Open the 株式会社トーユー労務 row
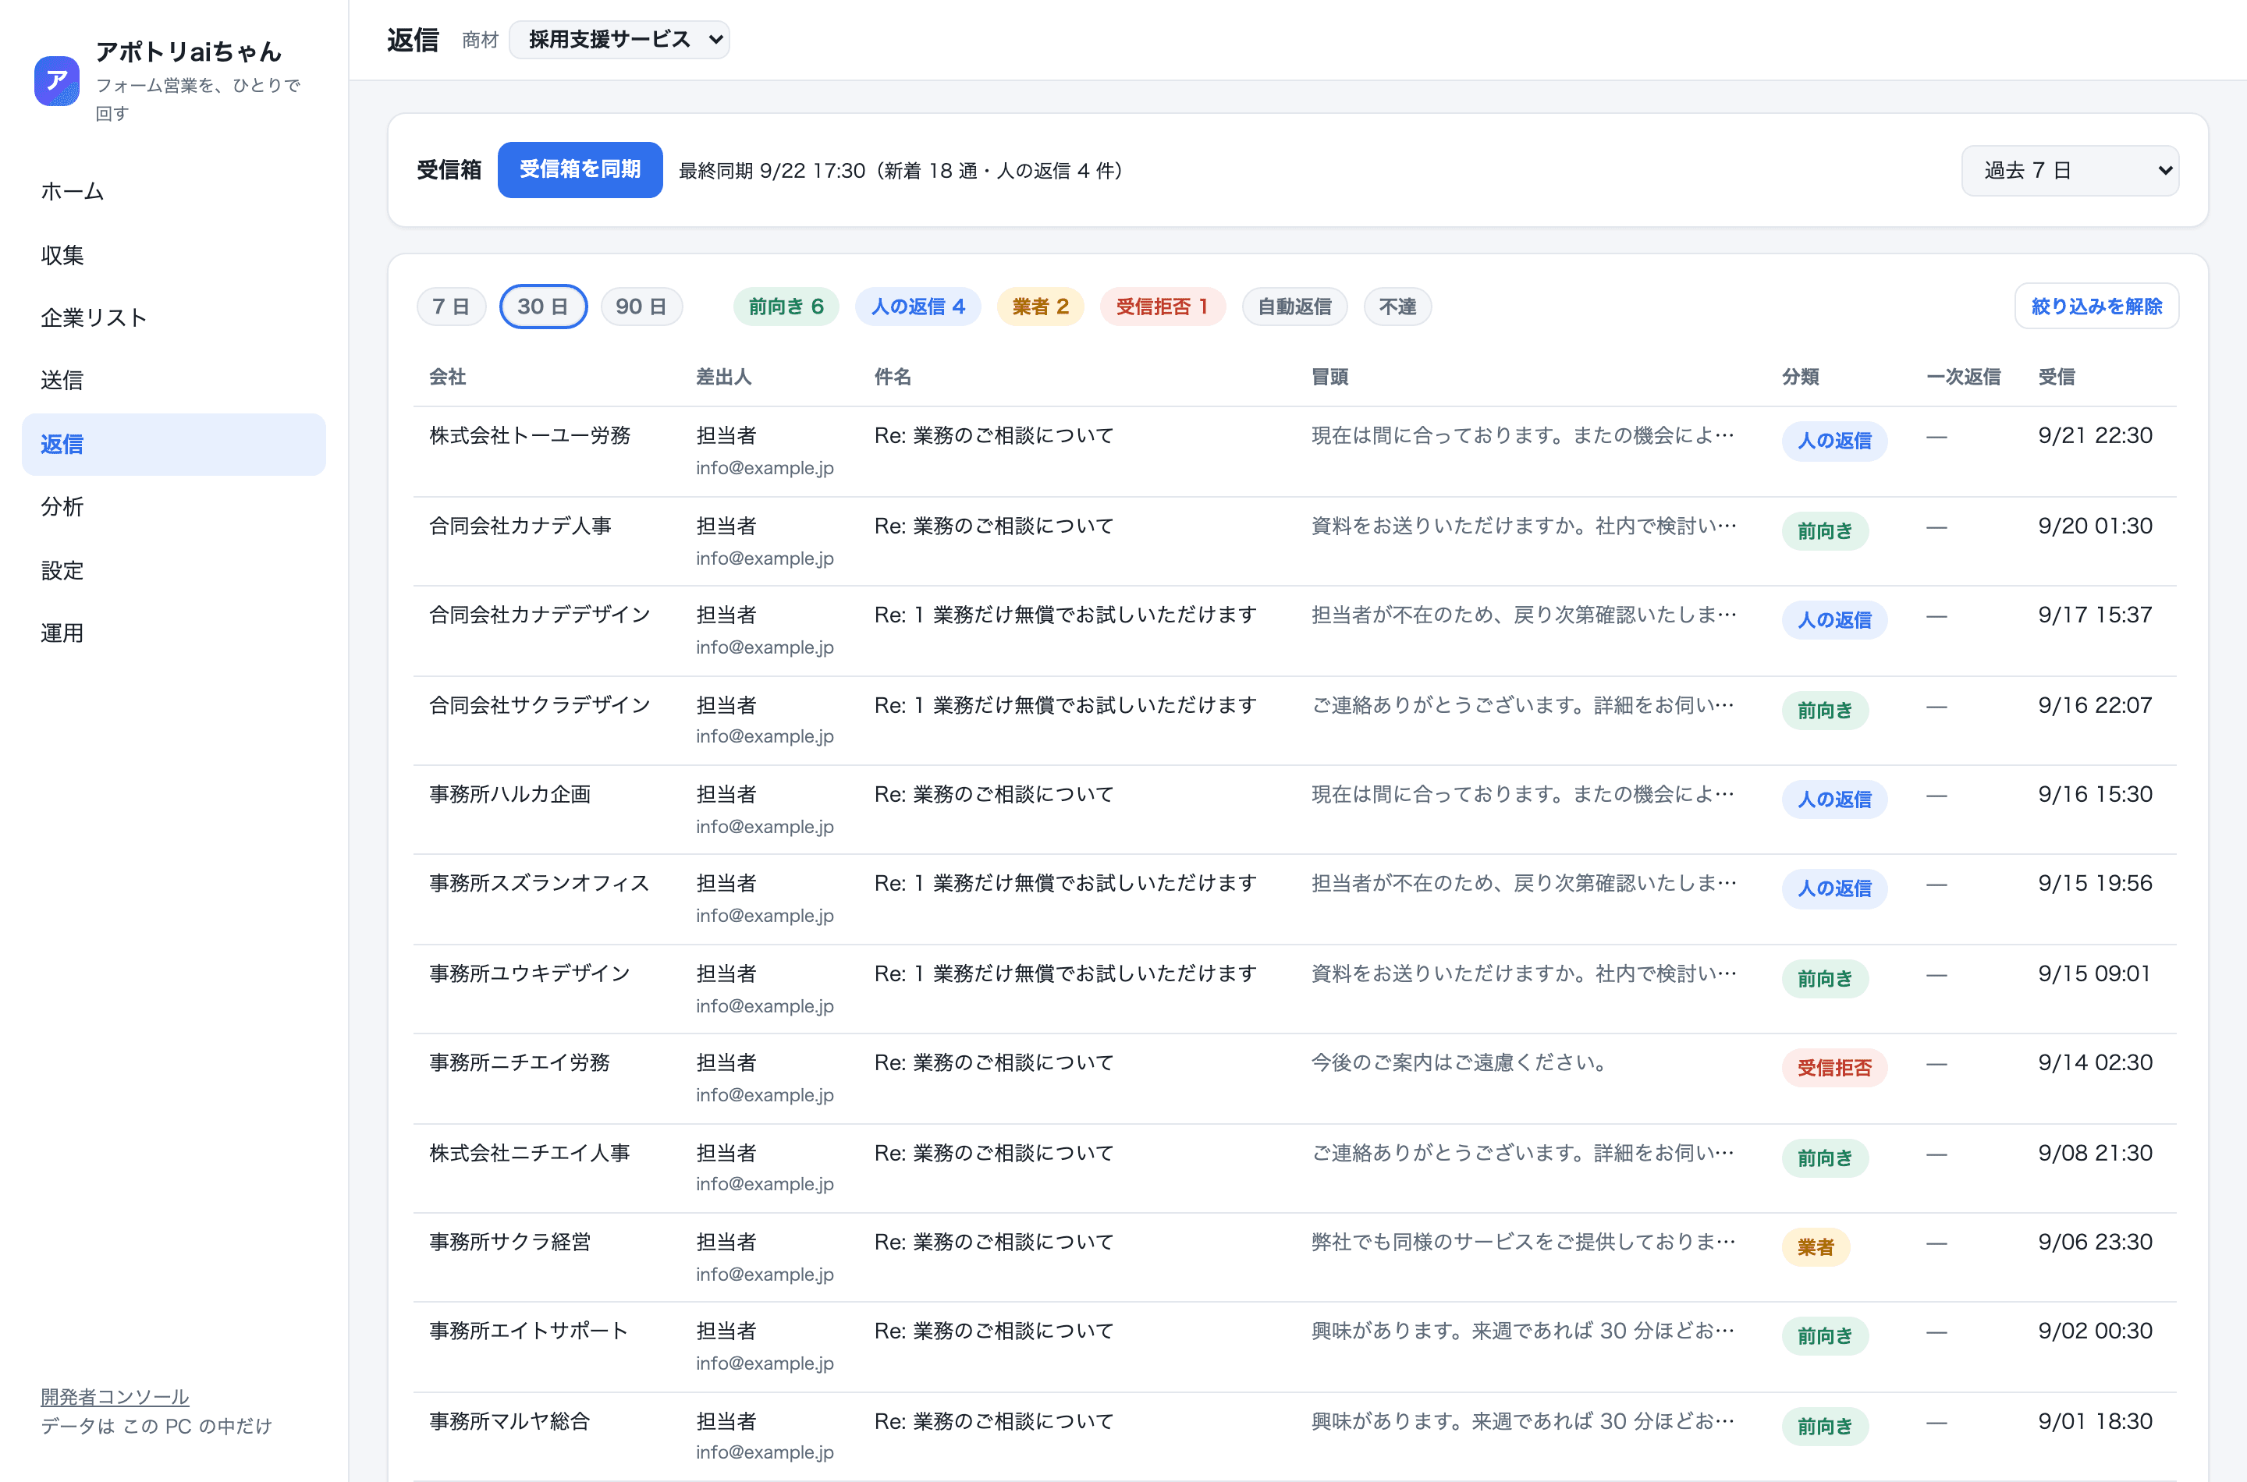The image size is (2247, 1482). tap(1294, 452)
